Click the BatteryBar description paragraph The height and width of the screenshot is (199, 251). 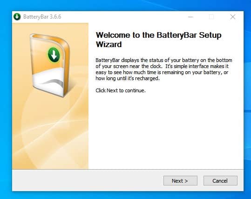click(x=163, y=69)
